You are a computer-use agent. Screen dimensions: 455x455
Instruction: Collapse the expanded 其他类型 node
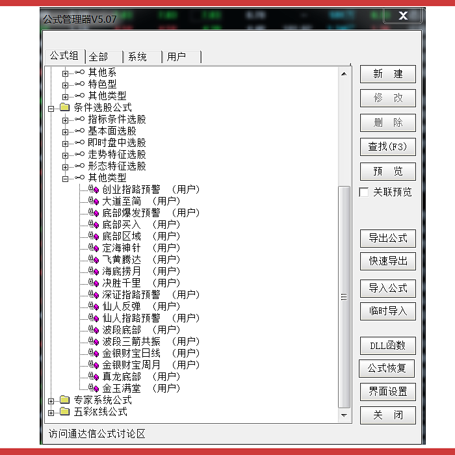click(65, 178)
